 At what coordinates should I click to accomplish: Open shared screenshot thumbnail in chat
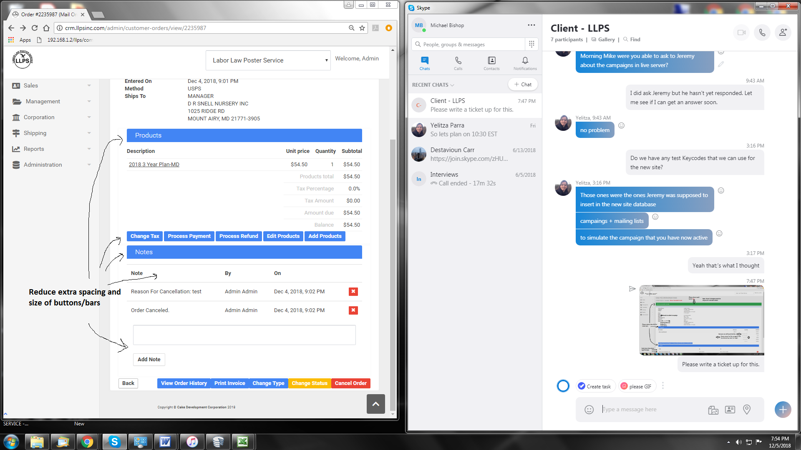[x=701, y=320]
